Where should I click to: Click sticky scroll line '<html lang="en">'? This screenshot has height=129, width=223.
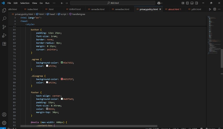31,18
